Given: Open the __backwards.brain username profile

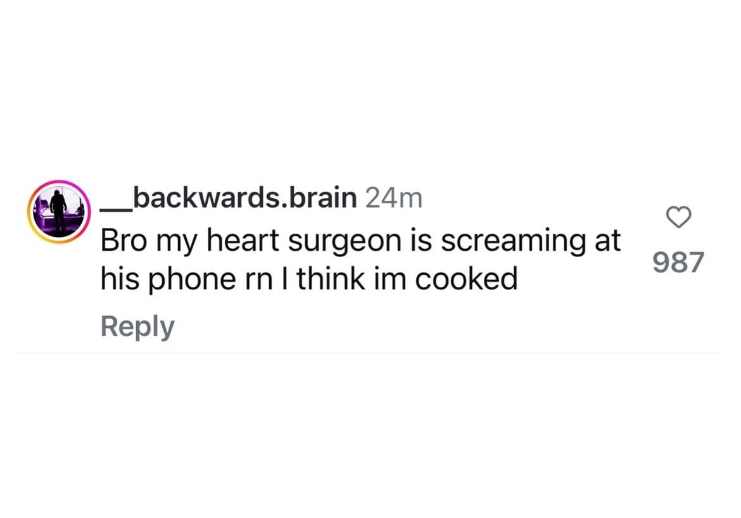Looking at the screenshot, I should [x=229, y=198].
